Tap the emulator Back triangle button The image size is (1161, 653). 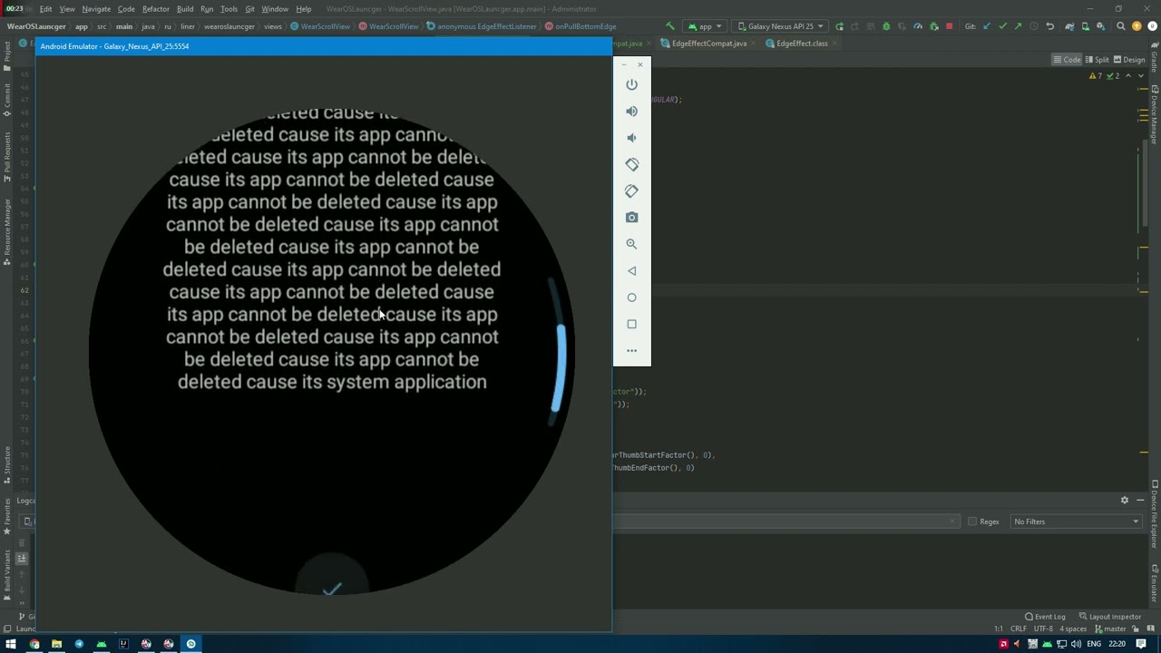(x=631, y=270)
